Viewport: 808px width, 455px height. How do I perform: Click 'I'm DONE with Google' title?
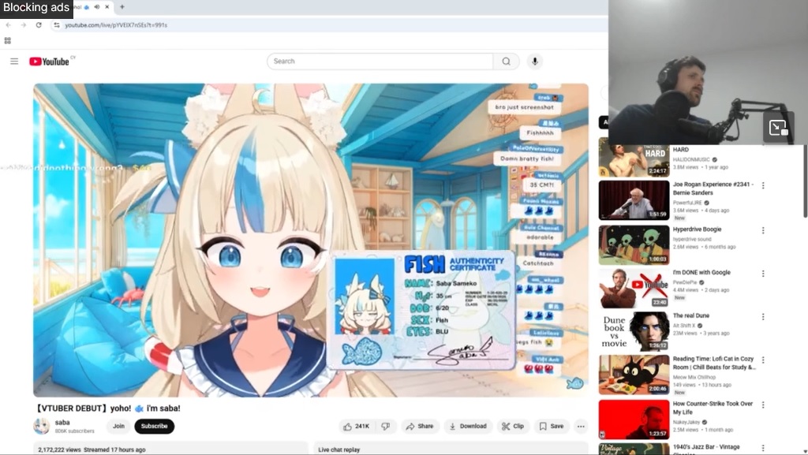click(x=701, y=272)
